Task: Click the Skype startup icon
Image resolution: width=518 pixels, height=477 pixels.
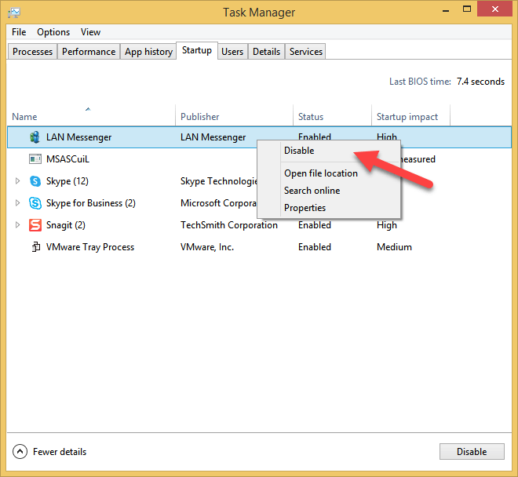Action: pos(35,181)
